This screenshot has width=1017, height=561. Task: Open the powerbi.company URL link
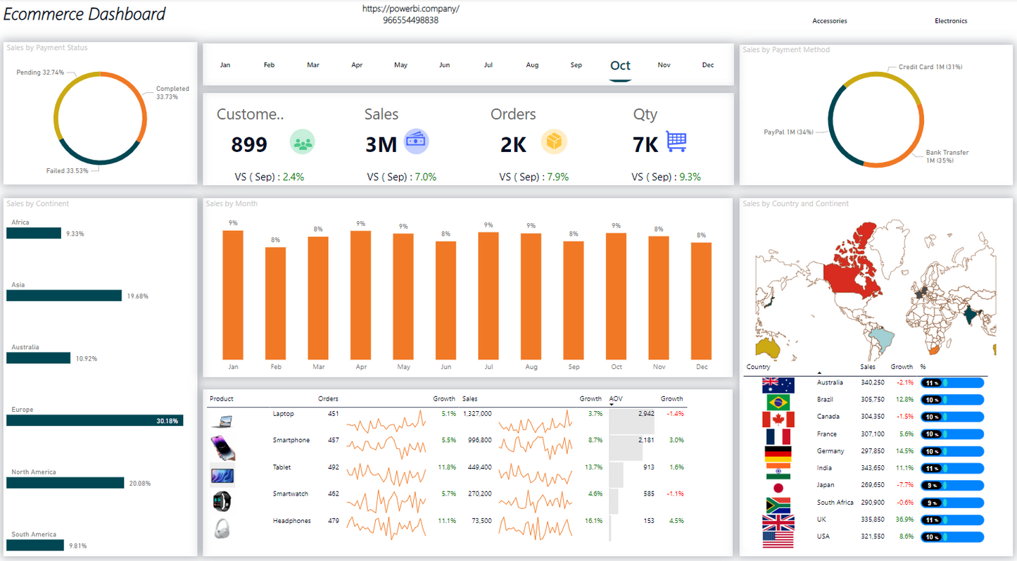[x=410, y=9]
